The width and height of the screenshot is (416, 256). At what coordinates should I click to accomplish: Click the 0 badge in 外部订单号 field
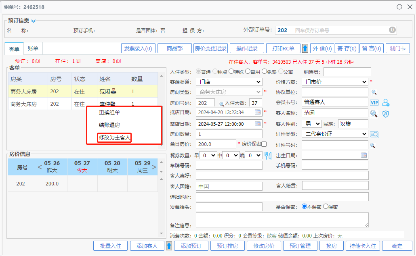click(x=392, y=30)
